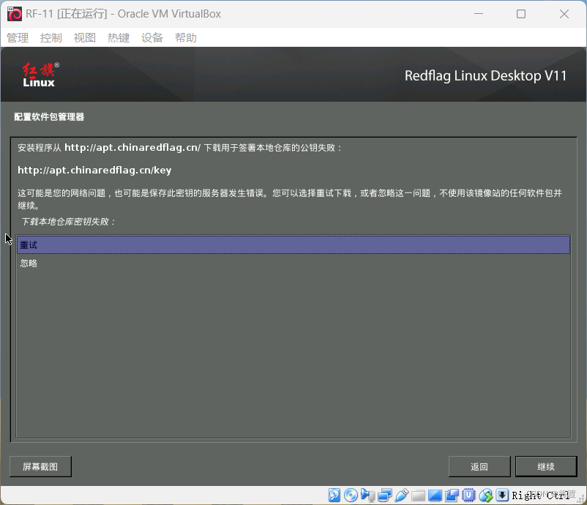Click the http://apt.chinaredflag.cn/key URL text
The width and height of the screenshot is (587, 505).
click(x=94, y=171)
